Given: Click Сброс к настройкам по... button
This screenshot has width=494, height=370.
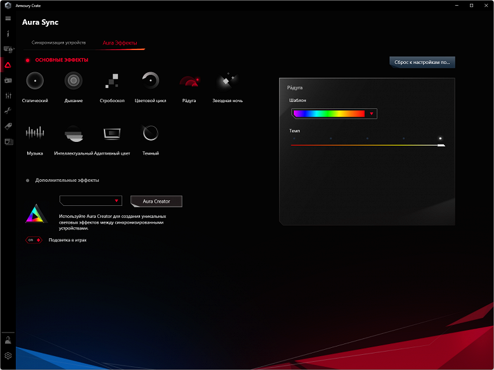Looking at the screenshot, I should pos(422,62).
